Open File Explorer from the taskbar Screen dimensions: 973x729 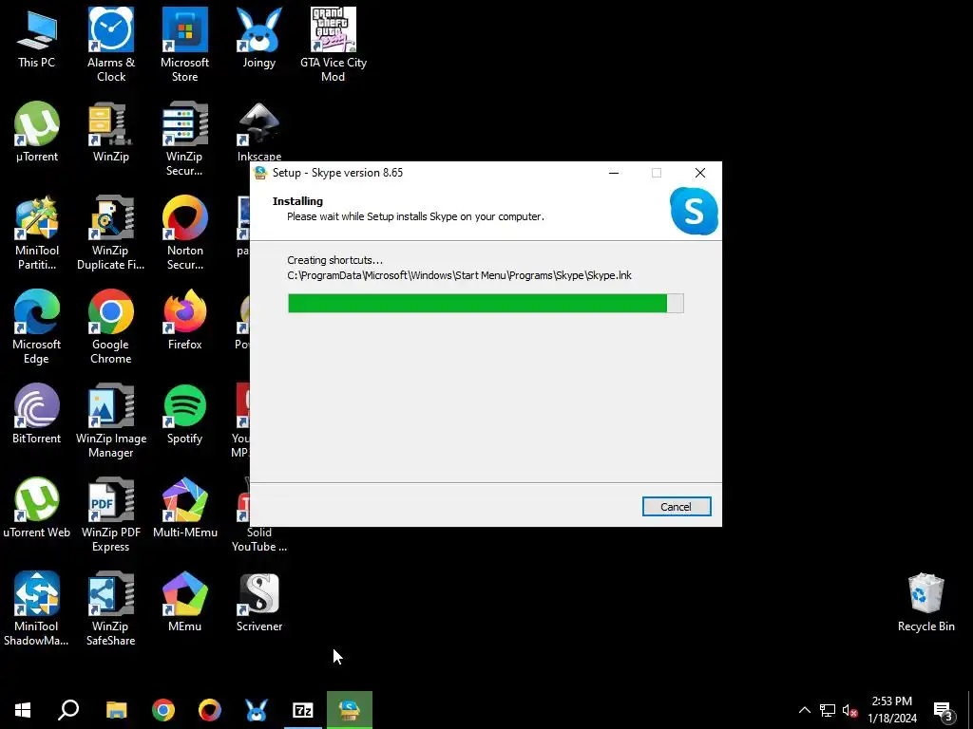pyautogui.click(x=116, y=710)
